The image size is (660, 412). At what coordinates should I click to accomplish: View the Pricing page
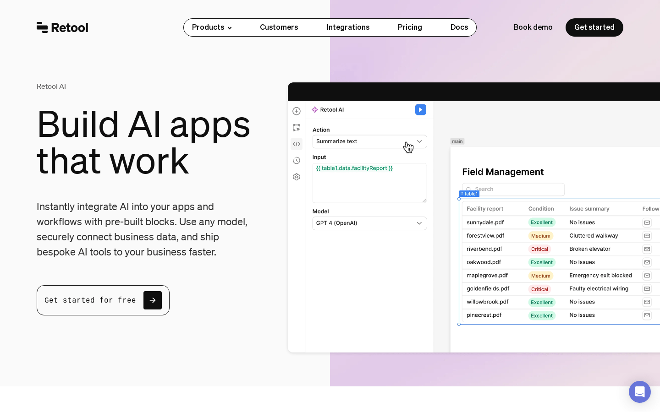(x=410, y=27)
